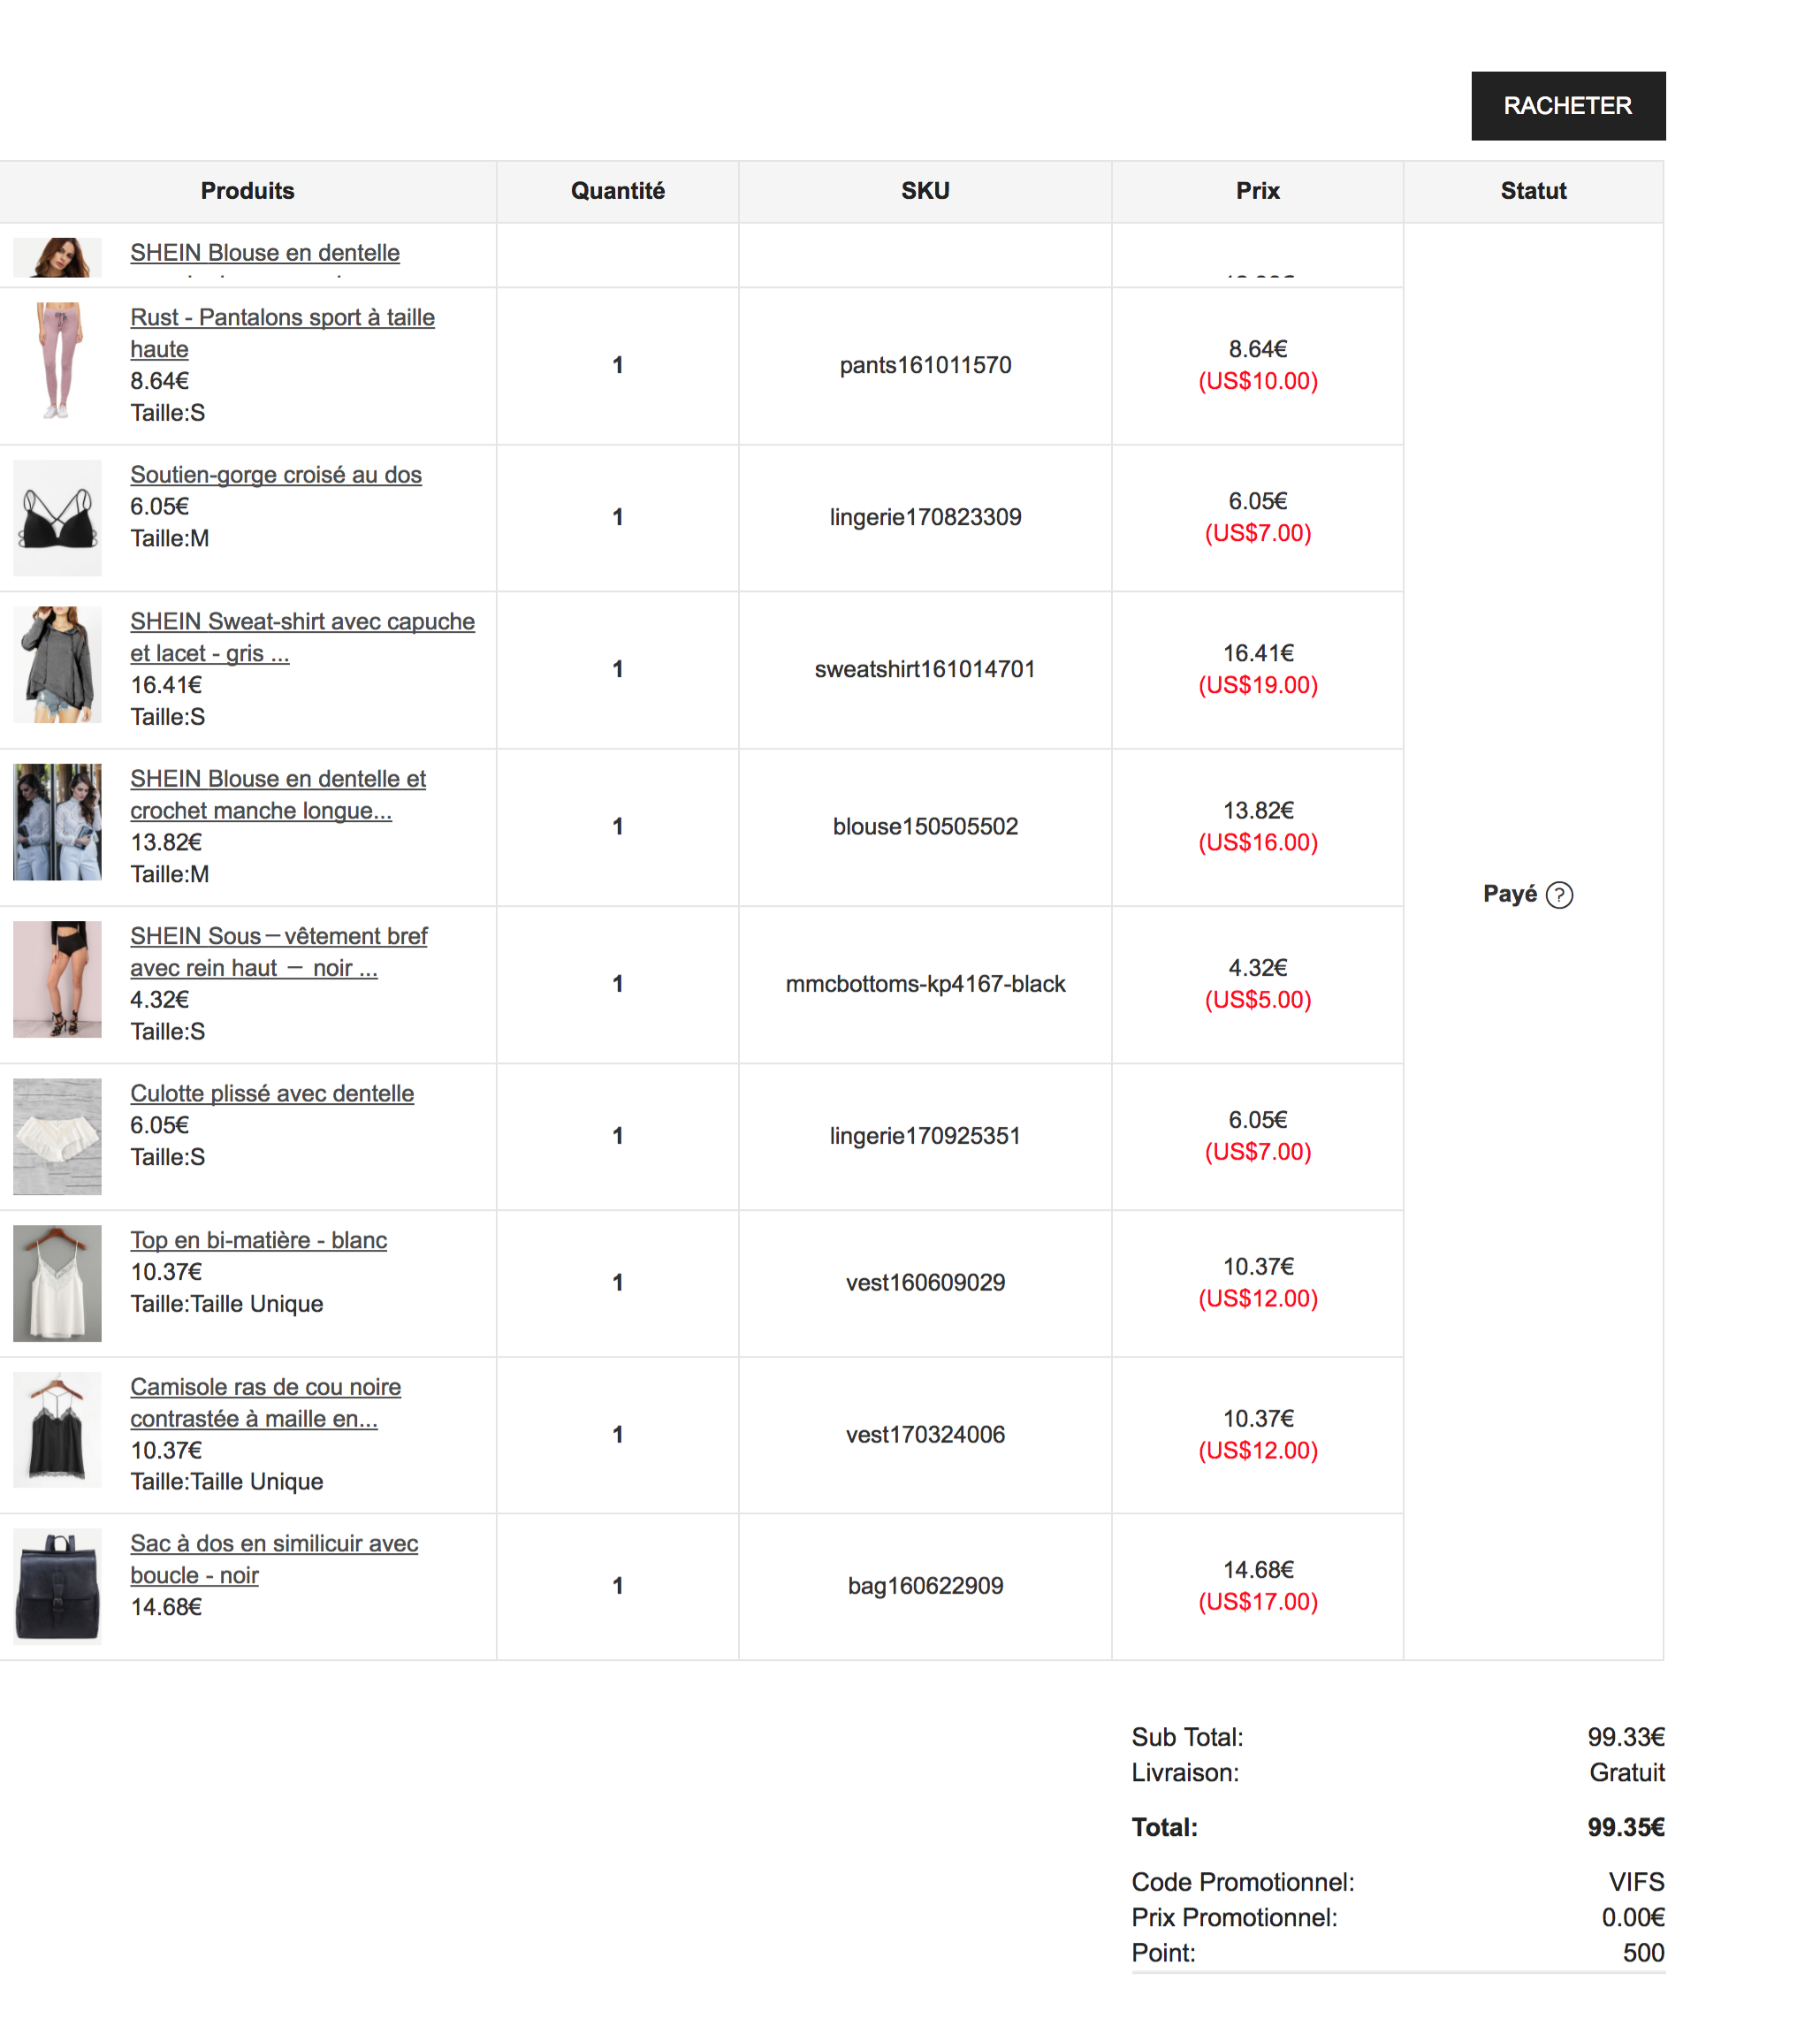Viewport: 1820px width, 2026px height.
Task: Click the help icon beside Payé
Action: pyautogui.click(x=1559, y=895)
